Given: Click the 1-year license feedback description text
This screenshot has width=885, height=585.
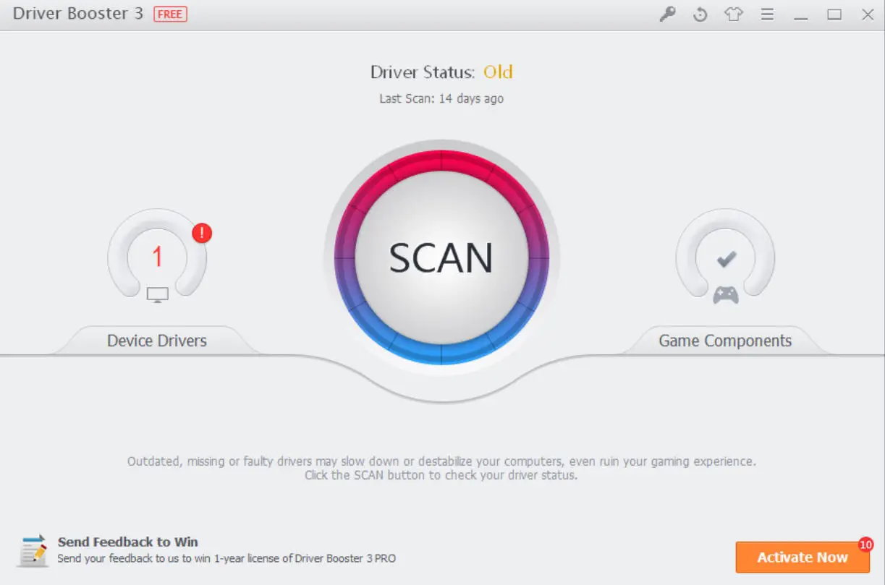Looking at the screenshot, I should [x=226, y=558].
